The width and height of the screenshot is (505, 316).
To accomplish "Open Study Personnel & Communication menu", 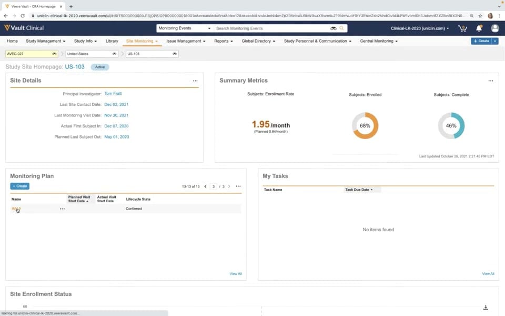I will (318, 41).
